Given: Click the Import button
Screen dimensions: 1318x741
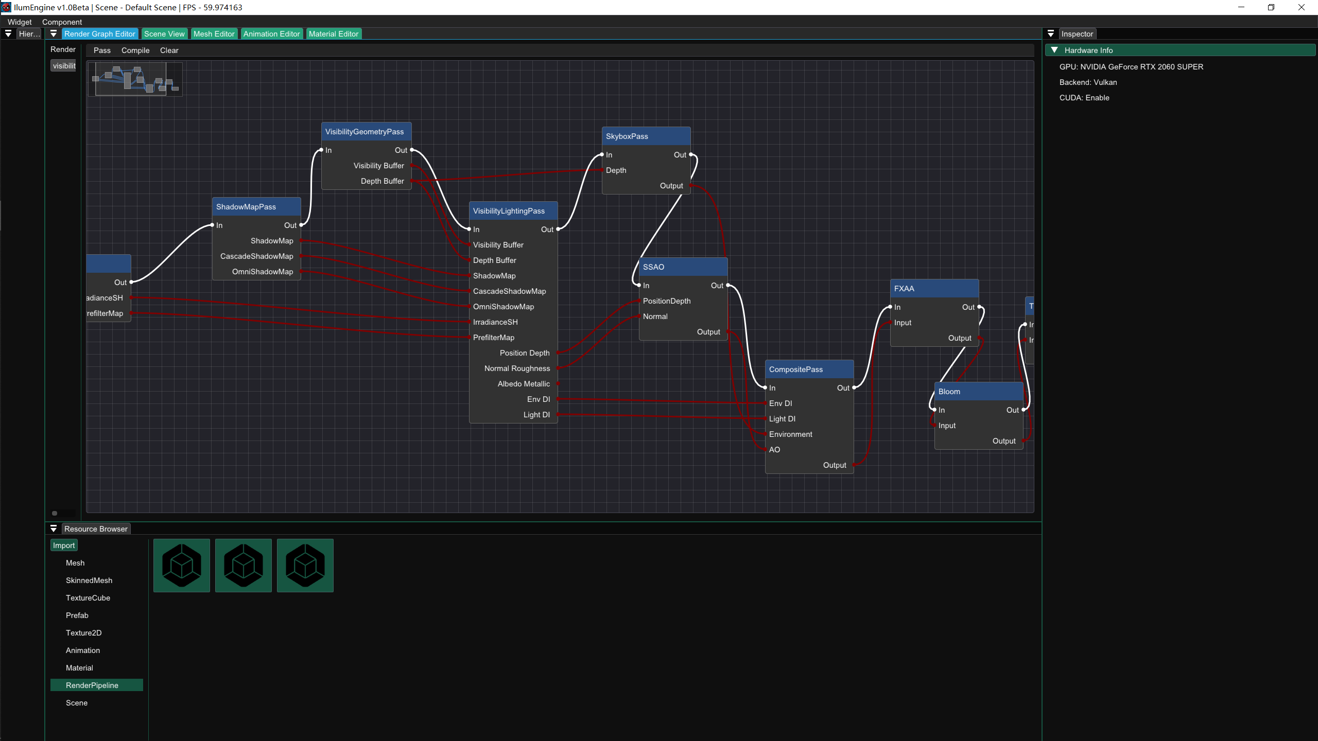Looking at the screenshot, I should 64,545.
